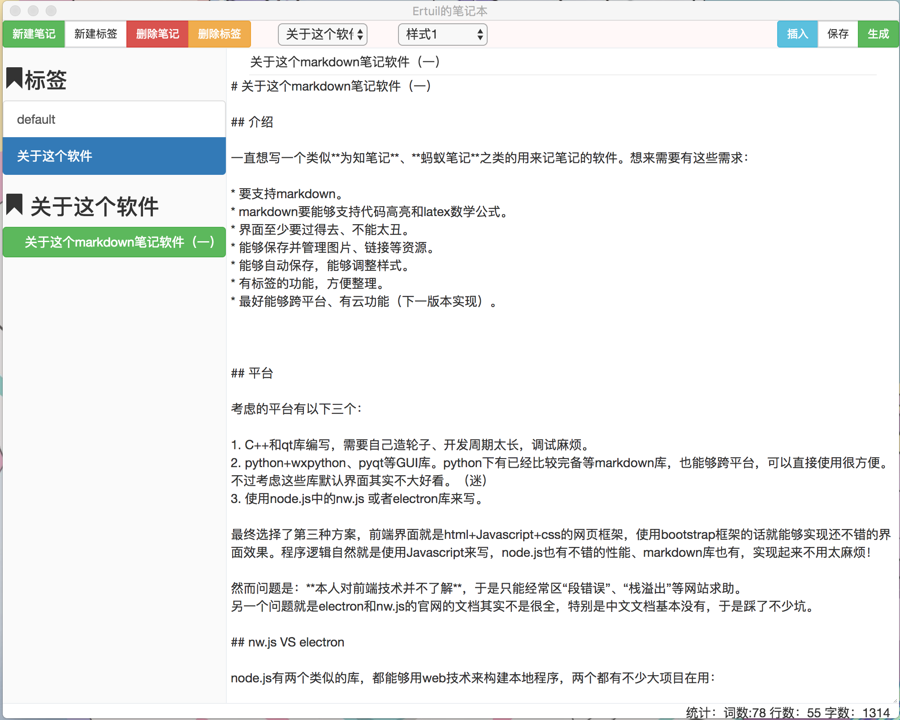Open note 关于这个markdown笔记软件（一）in sidebar
This screenshot has height=720, width=900.
click(114, 242)
